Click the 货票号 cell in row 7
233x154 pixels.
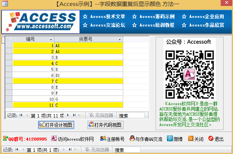(x=89, y=81)
